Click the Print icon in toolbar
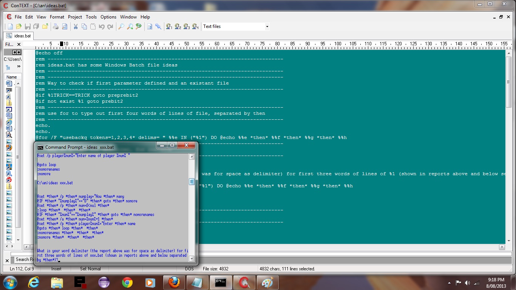Screen dimensions: 516x290 point(56,26)
